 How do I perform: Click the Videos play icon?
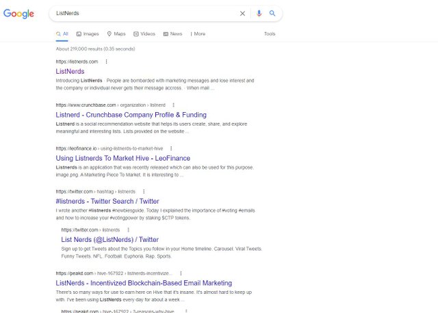[x=136, y=33]
